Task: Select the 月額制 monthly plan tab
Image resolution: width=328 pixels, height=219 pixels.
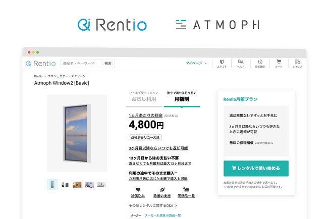Action: [182, 99]
